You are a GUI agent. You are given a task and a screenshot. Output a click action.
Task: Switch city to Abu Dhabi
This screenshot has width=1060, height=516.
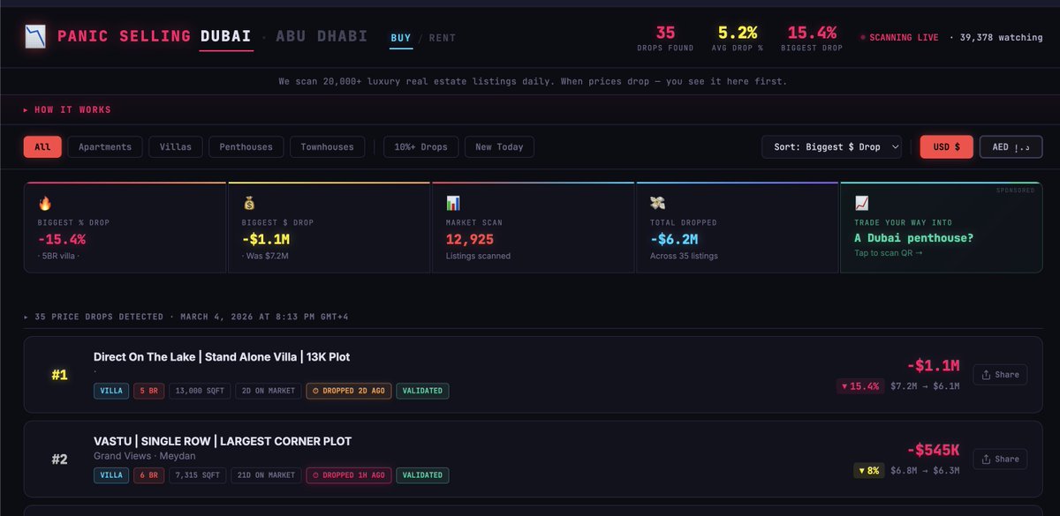(323, 37)
